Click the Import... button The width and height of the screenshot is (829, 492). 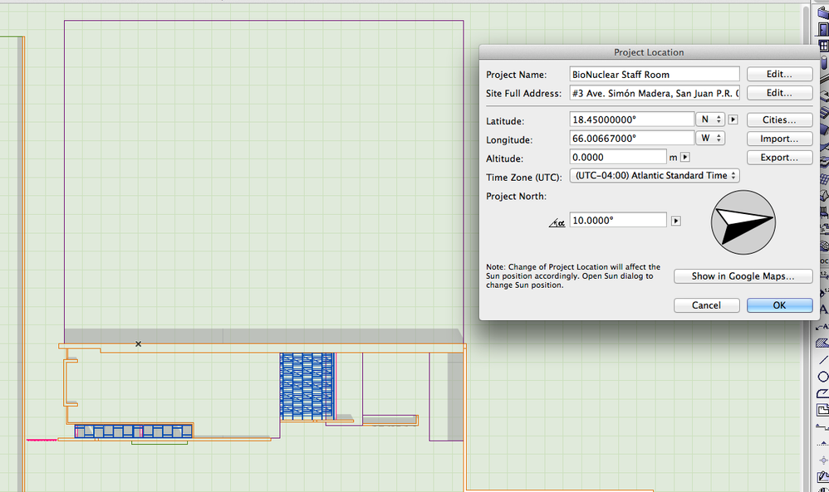778,139
